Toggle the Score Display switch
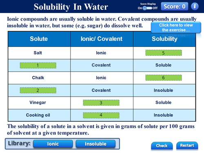The height and width of the screenshot is (153, 204). tap(148, 8)
